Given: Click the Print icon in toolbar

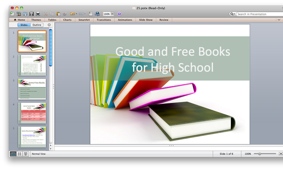Looking at the screenshot, I should coord(38,14).
